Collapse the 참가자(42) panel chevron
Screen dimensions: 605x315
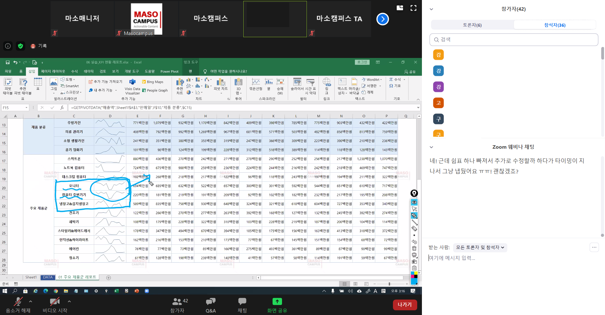[431, 9]
